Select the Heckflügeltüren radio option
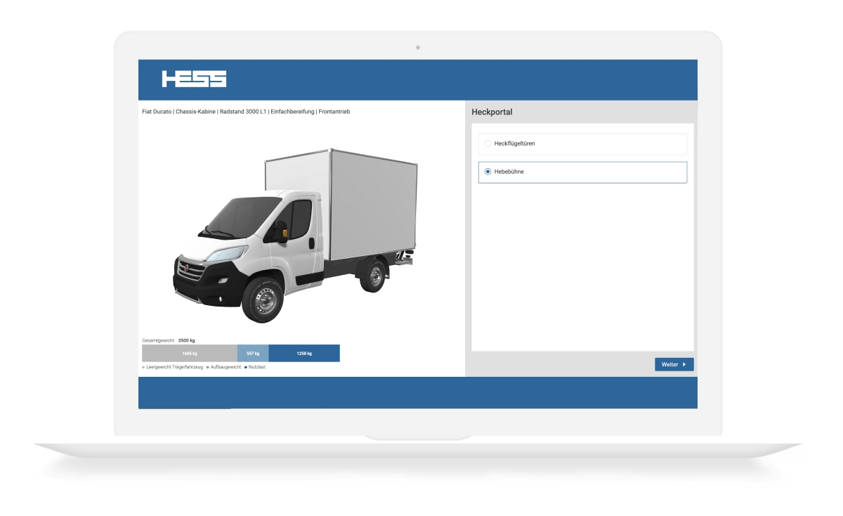843x516 pixels. pos(582,144)
